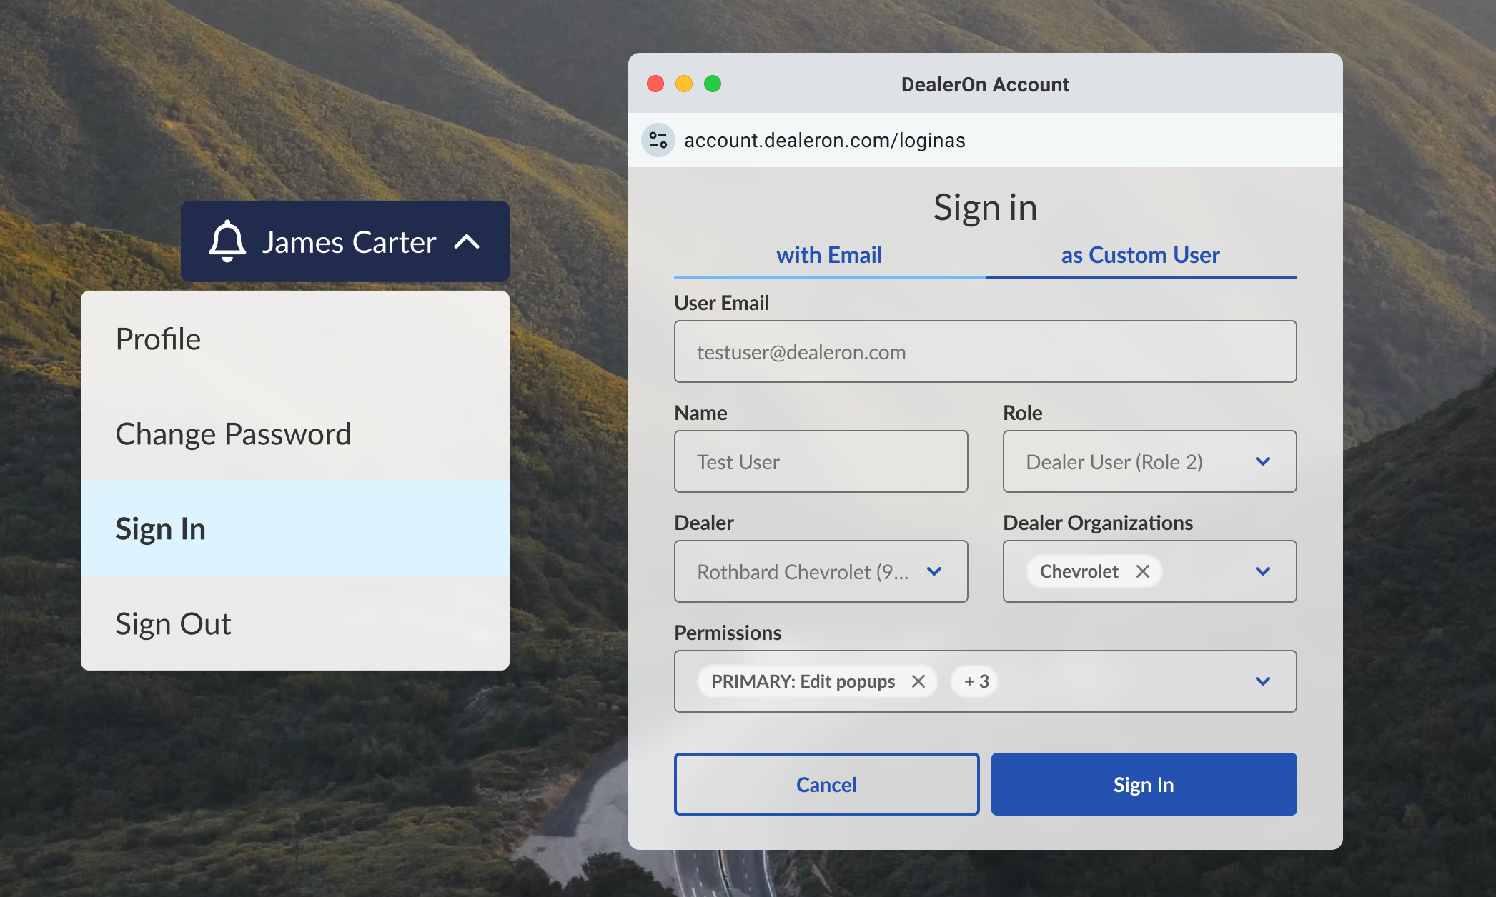This screenshot has width=1496, height=897.
Task: Click the Cancel button
Action: pos(826,784)
